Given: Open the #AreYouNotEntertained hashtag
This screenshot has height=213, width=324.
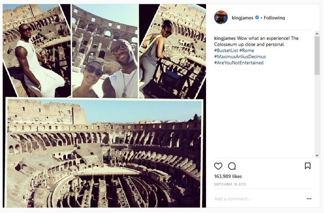Looking at the screenshot, I should tap(238, 63).
